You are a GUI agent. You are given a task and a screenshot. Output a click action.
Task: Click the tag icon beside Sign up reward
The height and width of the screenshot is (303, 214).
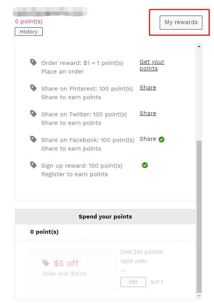pyautogui.click(x=33, y=165)
